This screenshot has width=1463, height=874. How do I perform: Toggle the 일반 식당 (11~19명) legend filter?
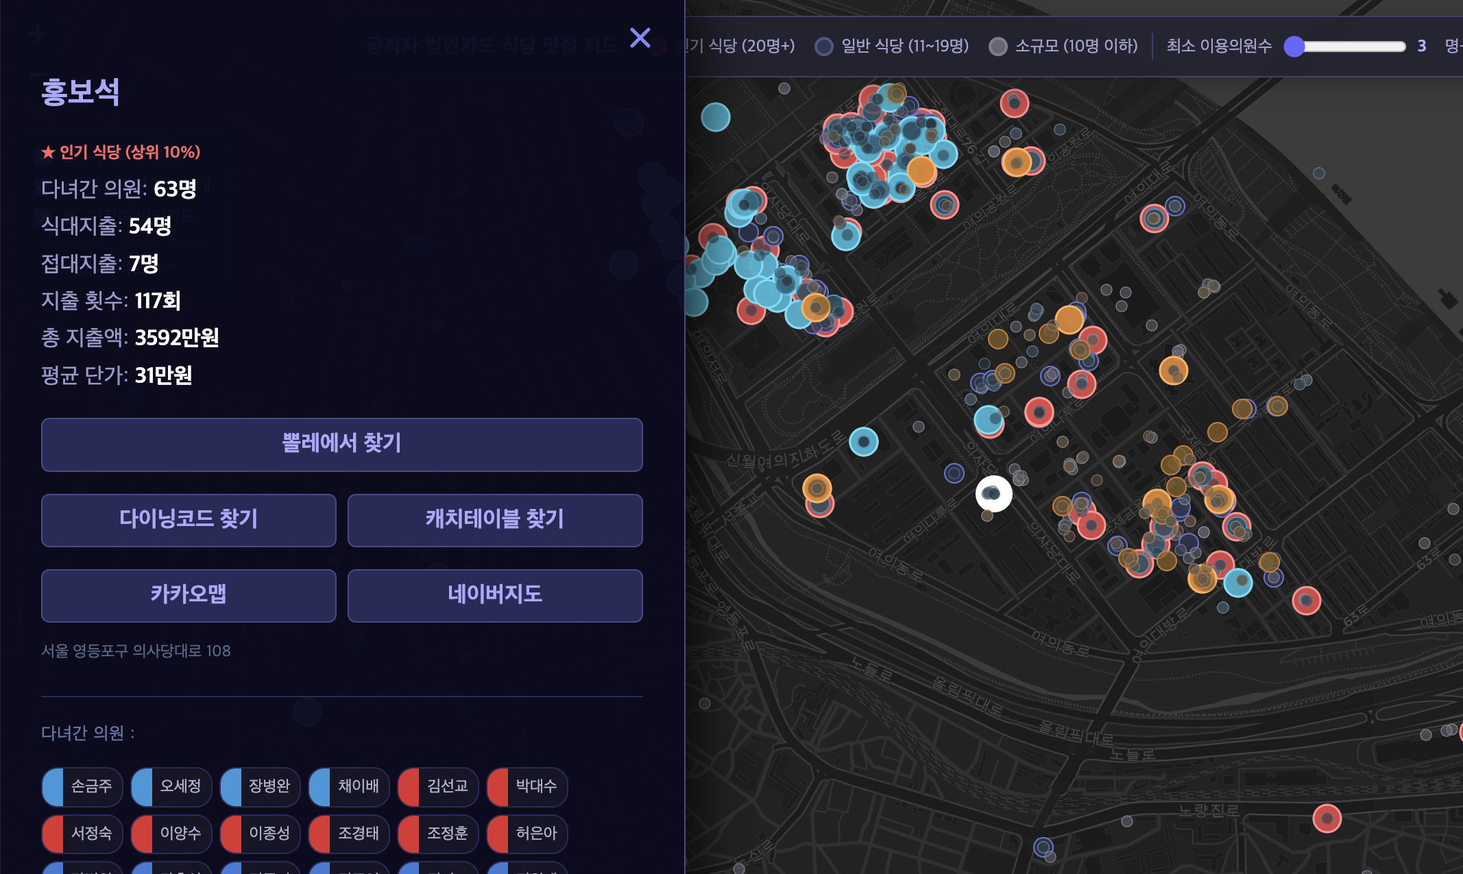pyautogui.click(x=892, y=46)
